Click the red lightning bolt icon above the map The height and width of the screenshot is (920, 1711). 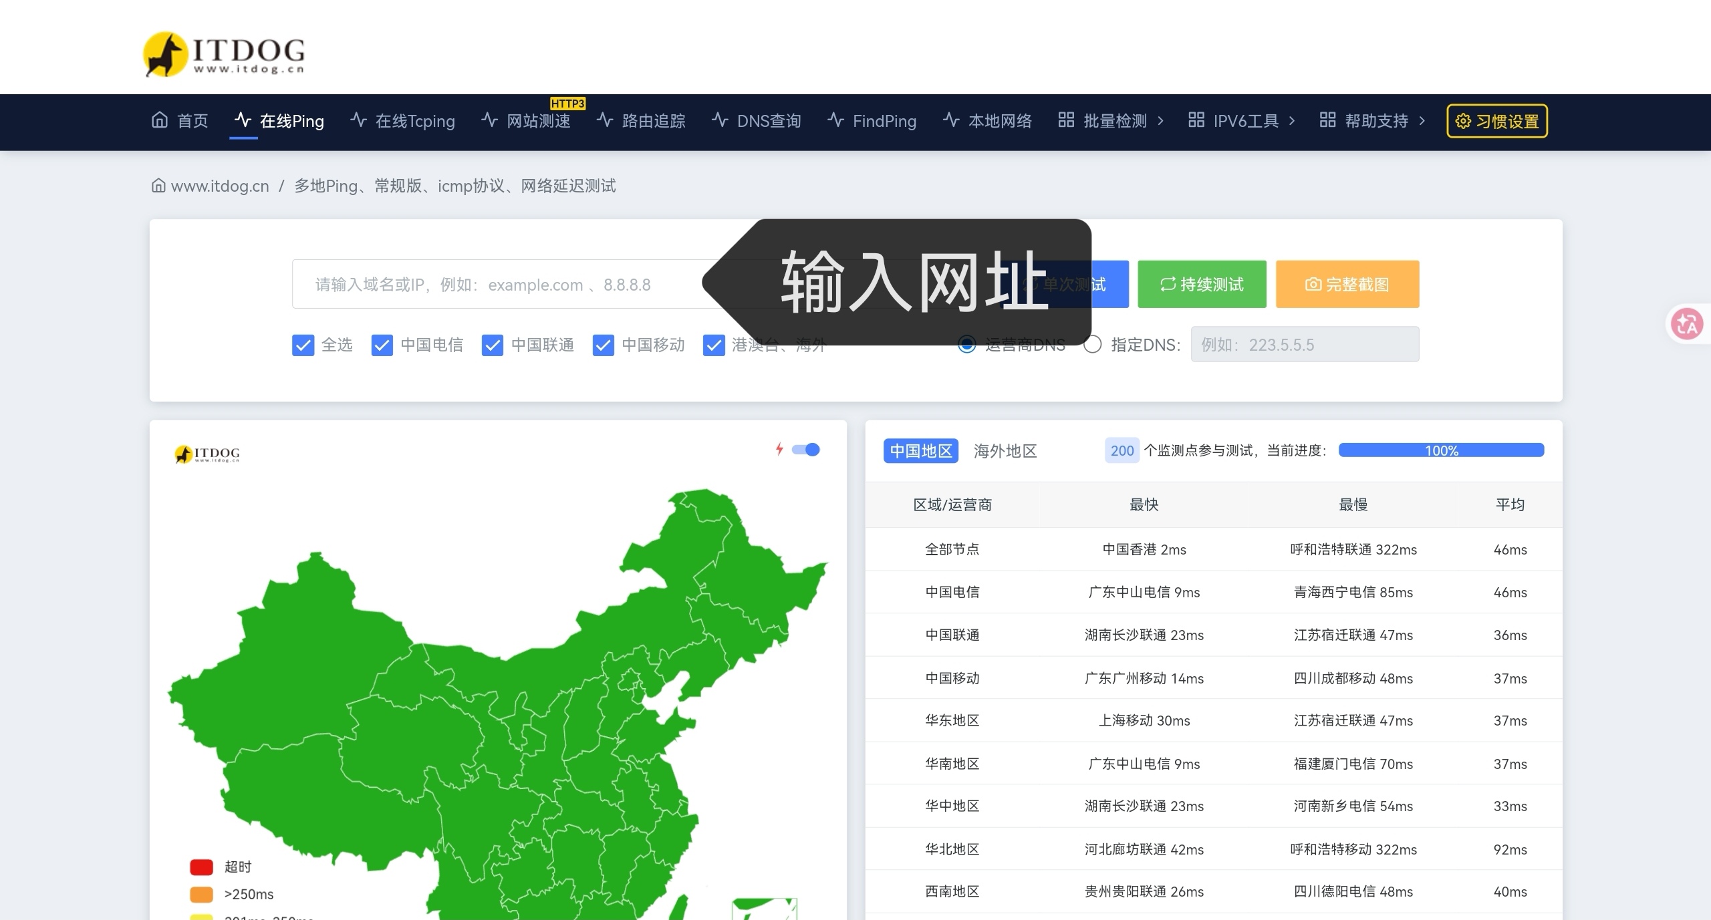point(779,449)
